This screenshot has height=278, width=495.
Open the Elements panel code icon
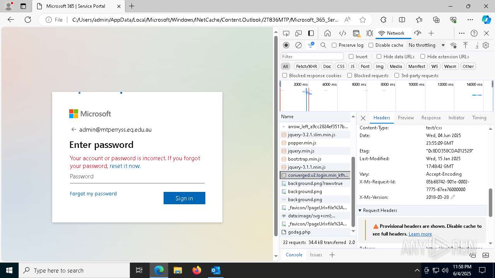tap(342, 33)
